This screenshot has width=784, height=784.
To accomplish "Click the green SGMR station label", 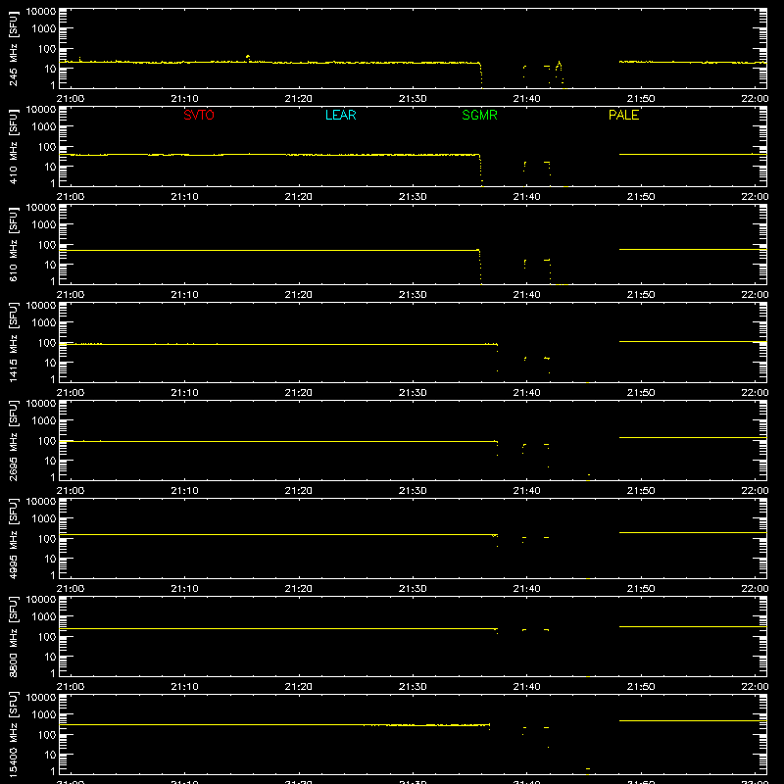I will pyautogui.click(x=479, y=115).
